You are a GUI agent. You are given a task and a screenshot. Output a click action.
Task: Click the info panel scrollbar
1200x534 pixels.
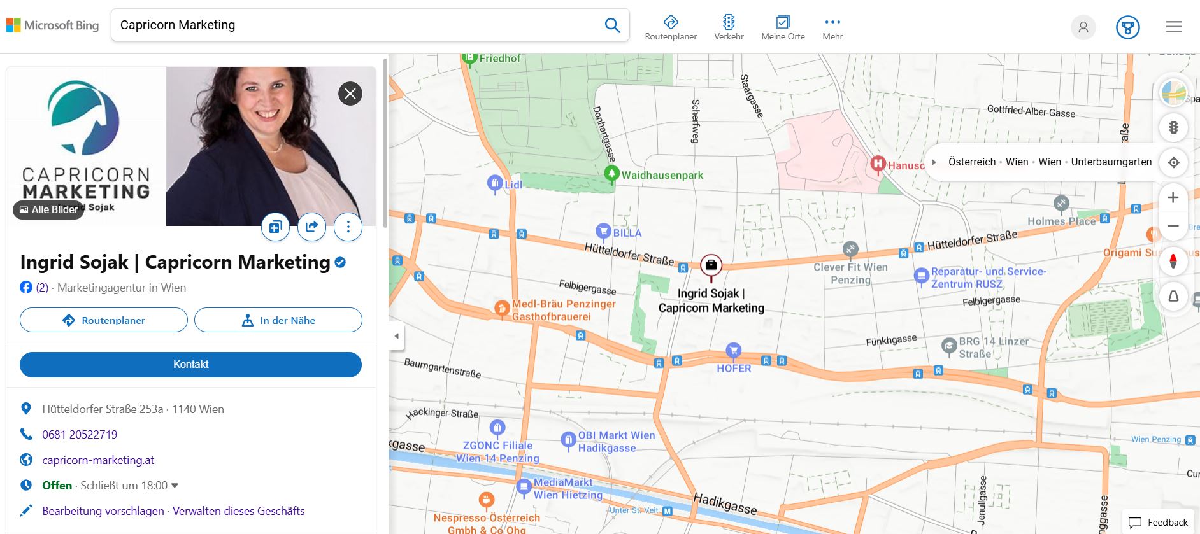click(385, 143)
